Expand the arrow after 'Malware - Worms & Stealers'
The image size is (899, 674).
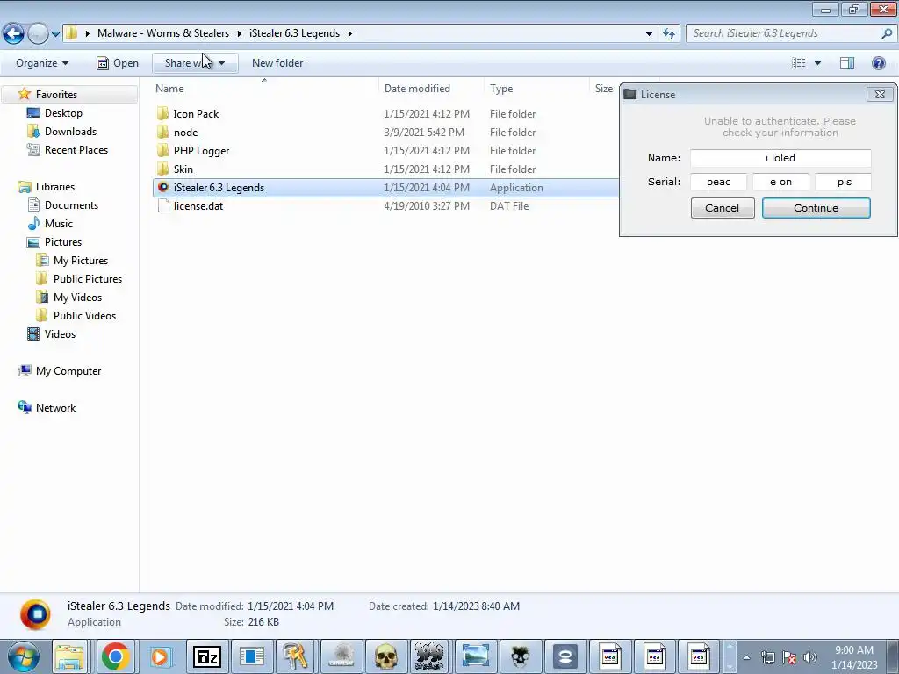click(x=239, y=34)
